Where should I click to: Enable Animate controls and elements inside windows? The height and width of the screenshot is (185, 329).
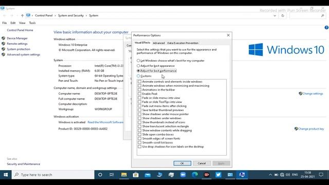[x=139, y=82]
